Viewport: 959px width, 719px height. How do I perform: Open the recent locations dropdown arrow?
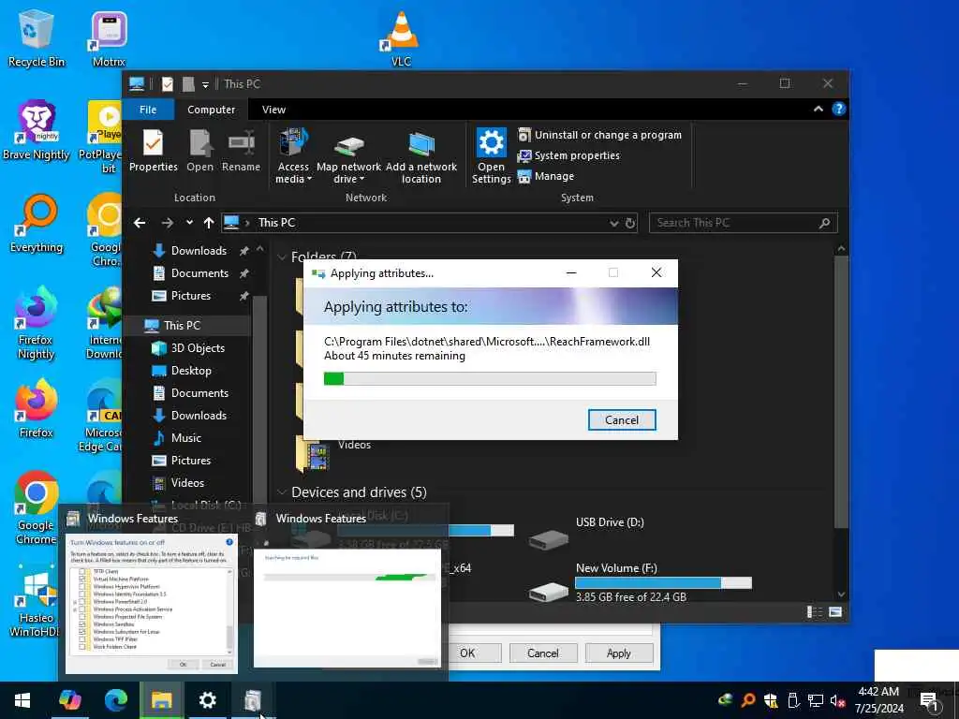tap(189, 223)
